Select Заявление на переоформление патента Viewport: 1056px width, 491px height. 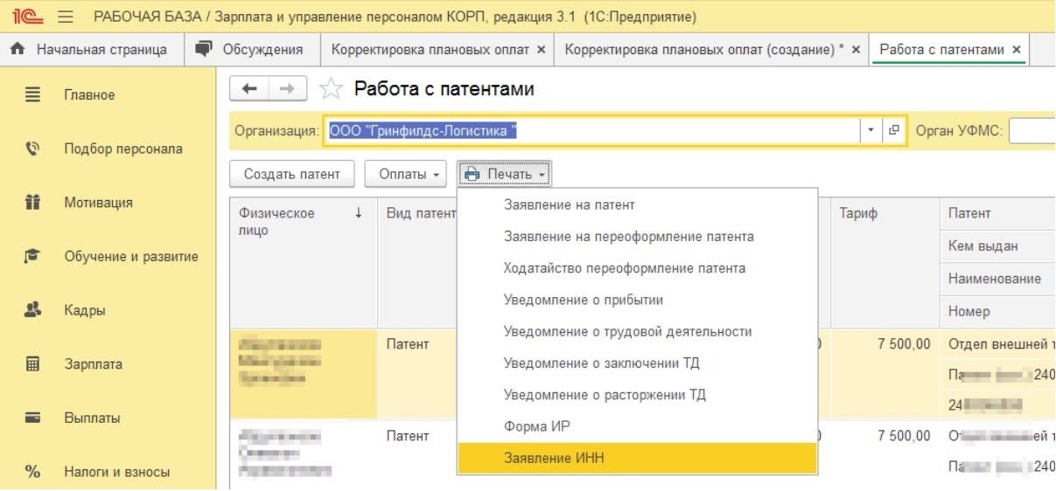637,236
